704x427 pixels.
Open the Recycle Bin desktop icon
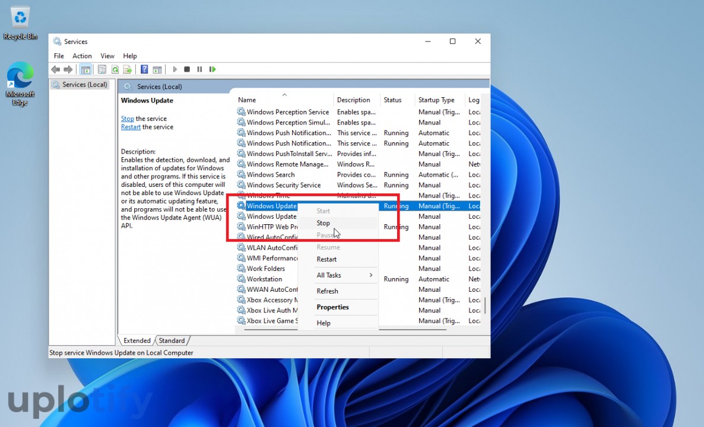[20, 23]
